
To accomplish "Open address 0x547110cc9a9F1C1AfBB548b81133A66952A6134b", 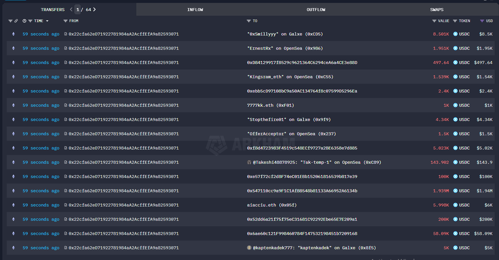I will pos(302,191).
